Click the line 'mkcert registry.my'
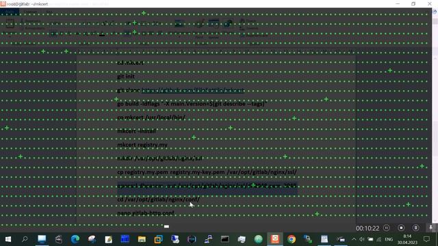Screen dimensions: 438x246 [x=142, y=145]
